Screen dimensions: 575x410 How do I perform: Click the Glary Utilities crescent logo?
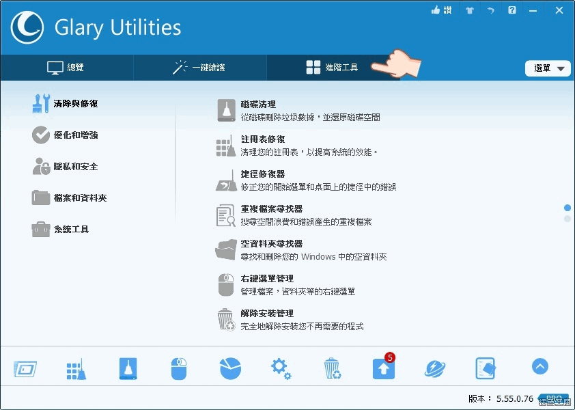click(27, 27)
